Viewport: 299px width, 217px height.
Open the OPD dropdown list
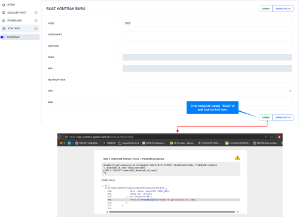tap(207, 91)
